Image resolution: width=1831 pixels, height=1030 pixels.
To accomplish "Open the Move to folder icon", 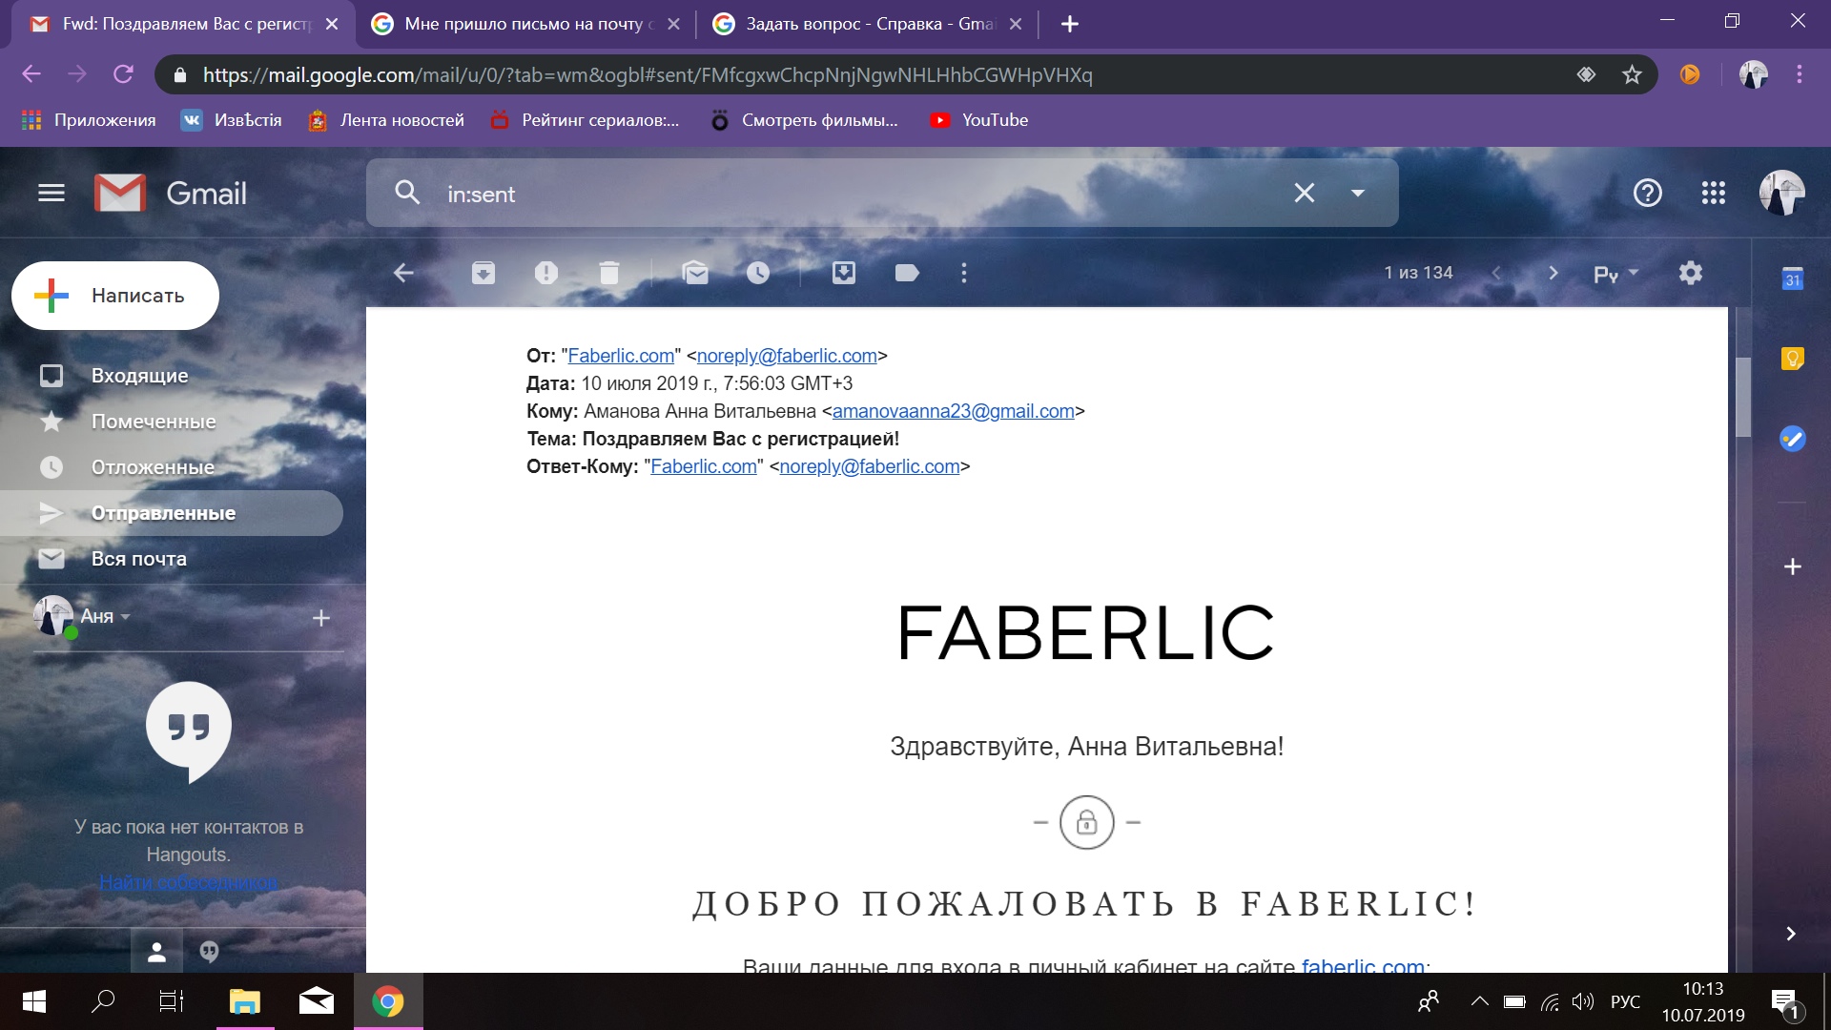I will [844, 274].
